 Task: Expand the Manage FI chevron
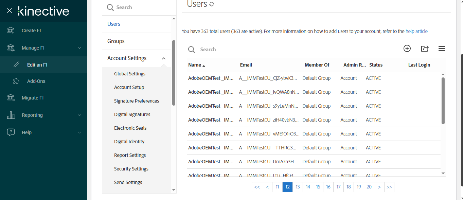pos(79,48)
